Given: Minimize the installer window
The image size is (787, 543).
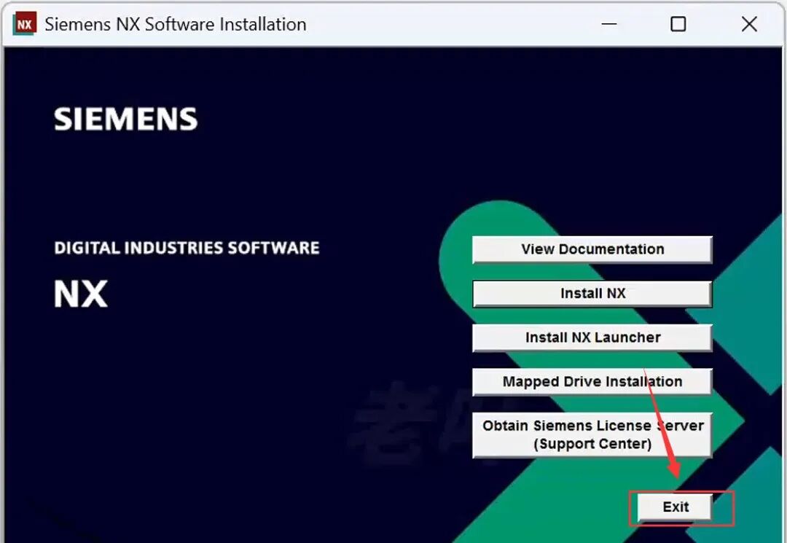Looking at the screenshot, I should point(608,24).
